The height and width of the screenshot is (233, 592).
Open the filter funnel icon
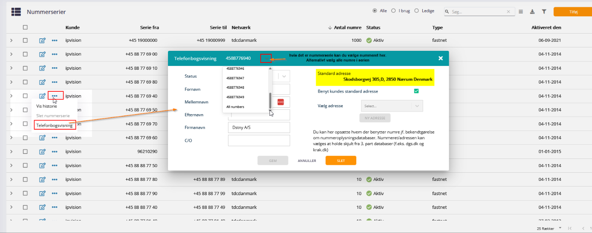(x=544, y=12)
